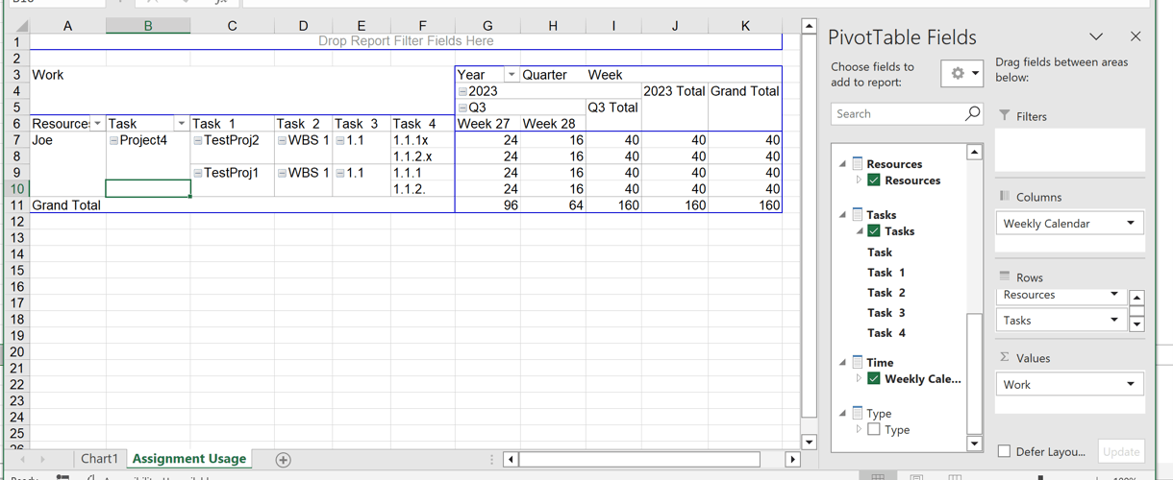Collapse WBS 1 under TestProj1
1173x480 pixels.
tap(282, 173)
